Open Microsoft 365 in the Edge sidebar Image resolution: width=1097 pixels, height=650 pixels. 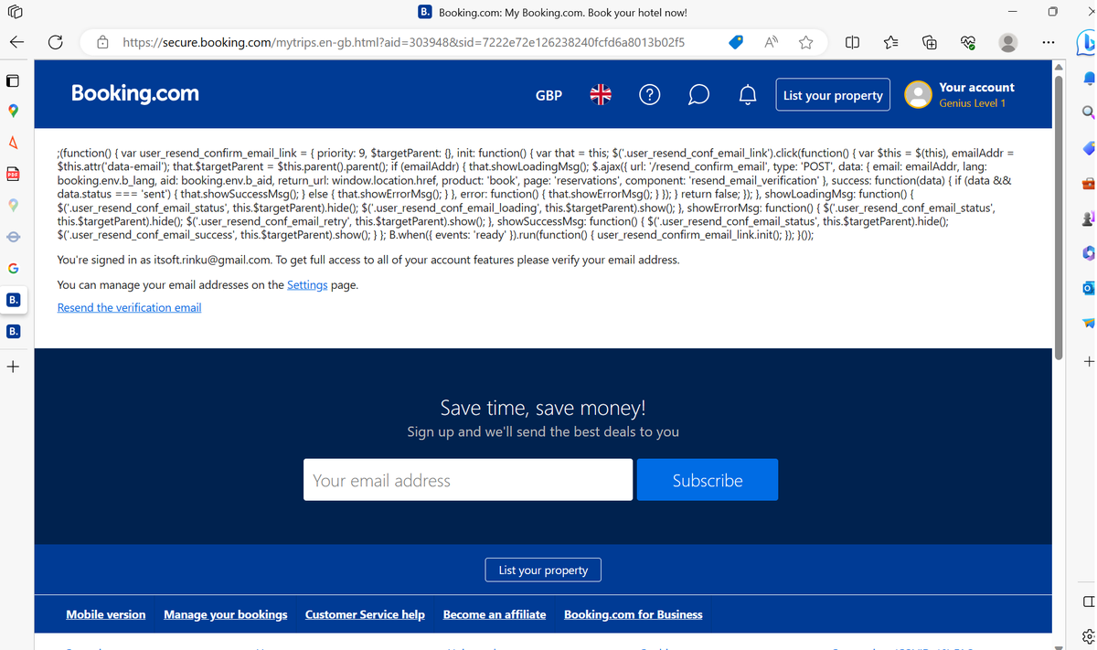click(x=1088, y=253)
